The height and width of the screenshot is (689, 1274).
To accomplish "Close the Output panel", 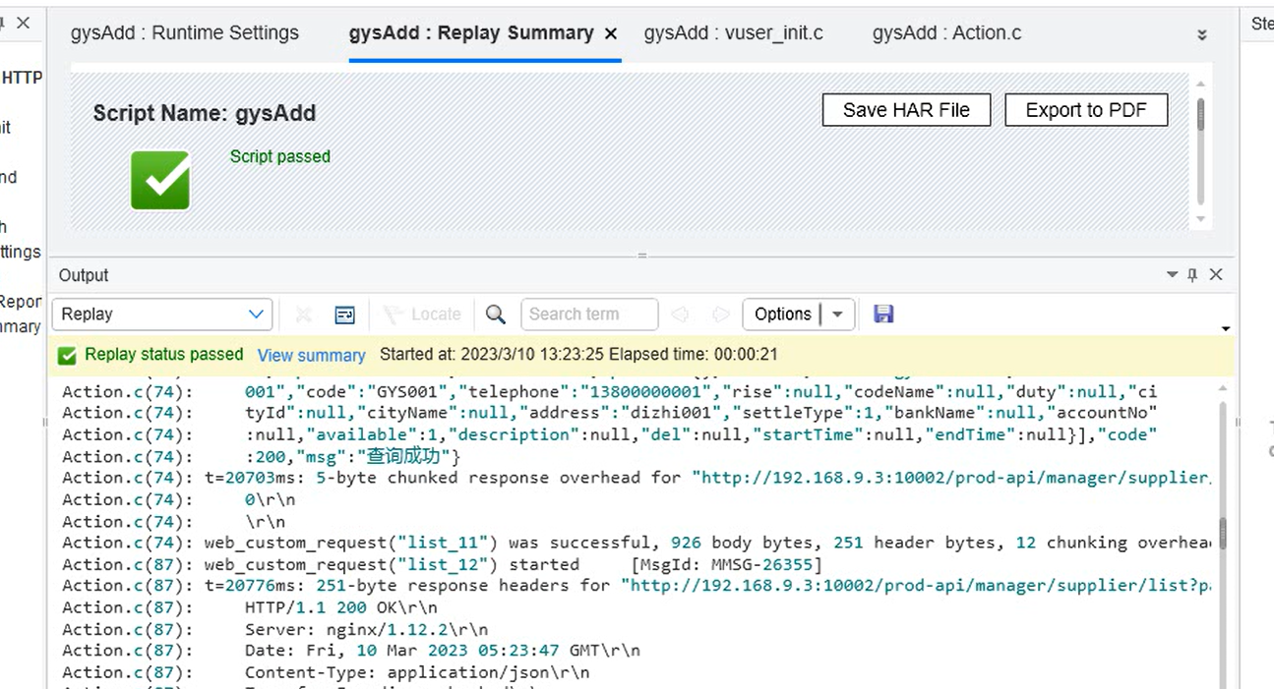I will pos(1216,275).
